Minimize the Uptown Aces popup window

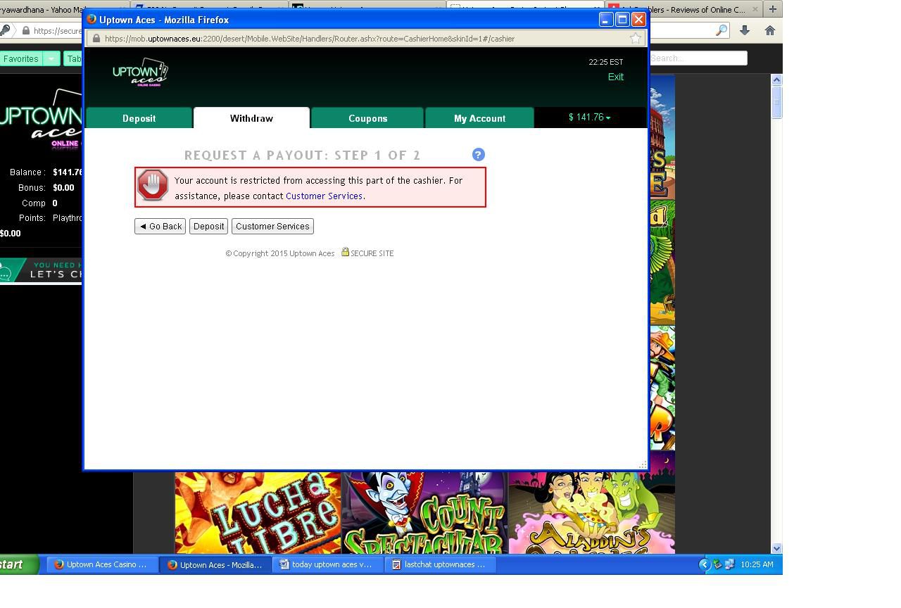606,20
